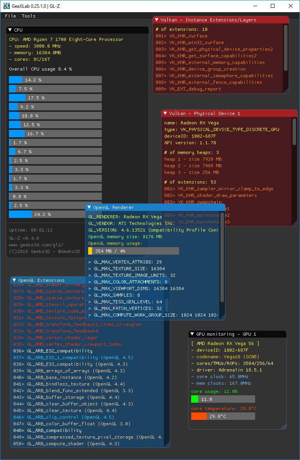Click the OpenGL Extensions scrollbar thumb

coord(167,305)
